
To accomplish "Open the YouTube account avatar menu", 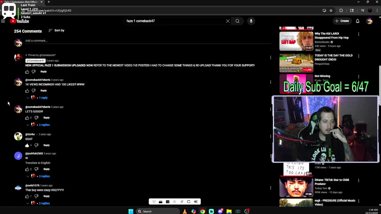I will pyautogui.click(x=369, y=21).
